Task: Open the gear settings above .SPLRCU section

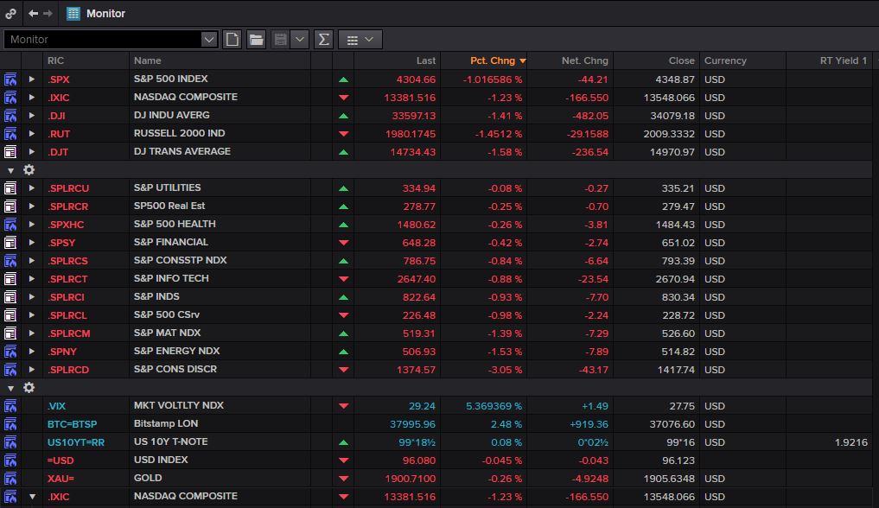Action: (29, 169)
